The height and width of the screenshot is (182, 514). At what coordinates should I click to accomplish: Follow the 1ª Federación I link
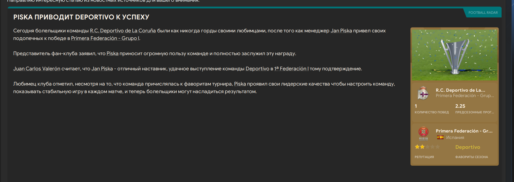click(291, 69)
